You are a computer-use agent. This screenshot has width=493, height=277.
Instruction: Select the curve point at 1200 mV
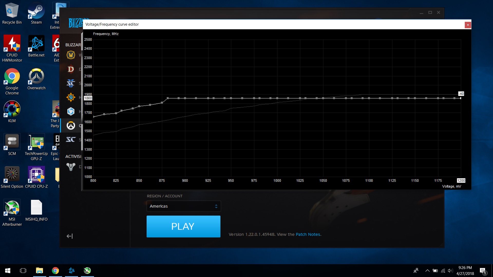click(x=461, y=98)
